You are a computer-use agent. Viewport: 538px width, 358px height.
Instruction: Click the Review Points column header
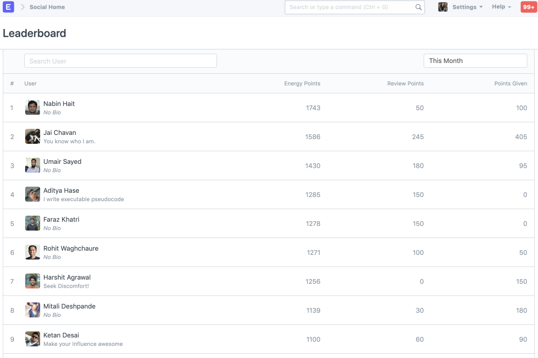[x=405, y=83]
